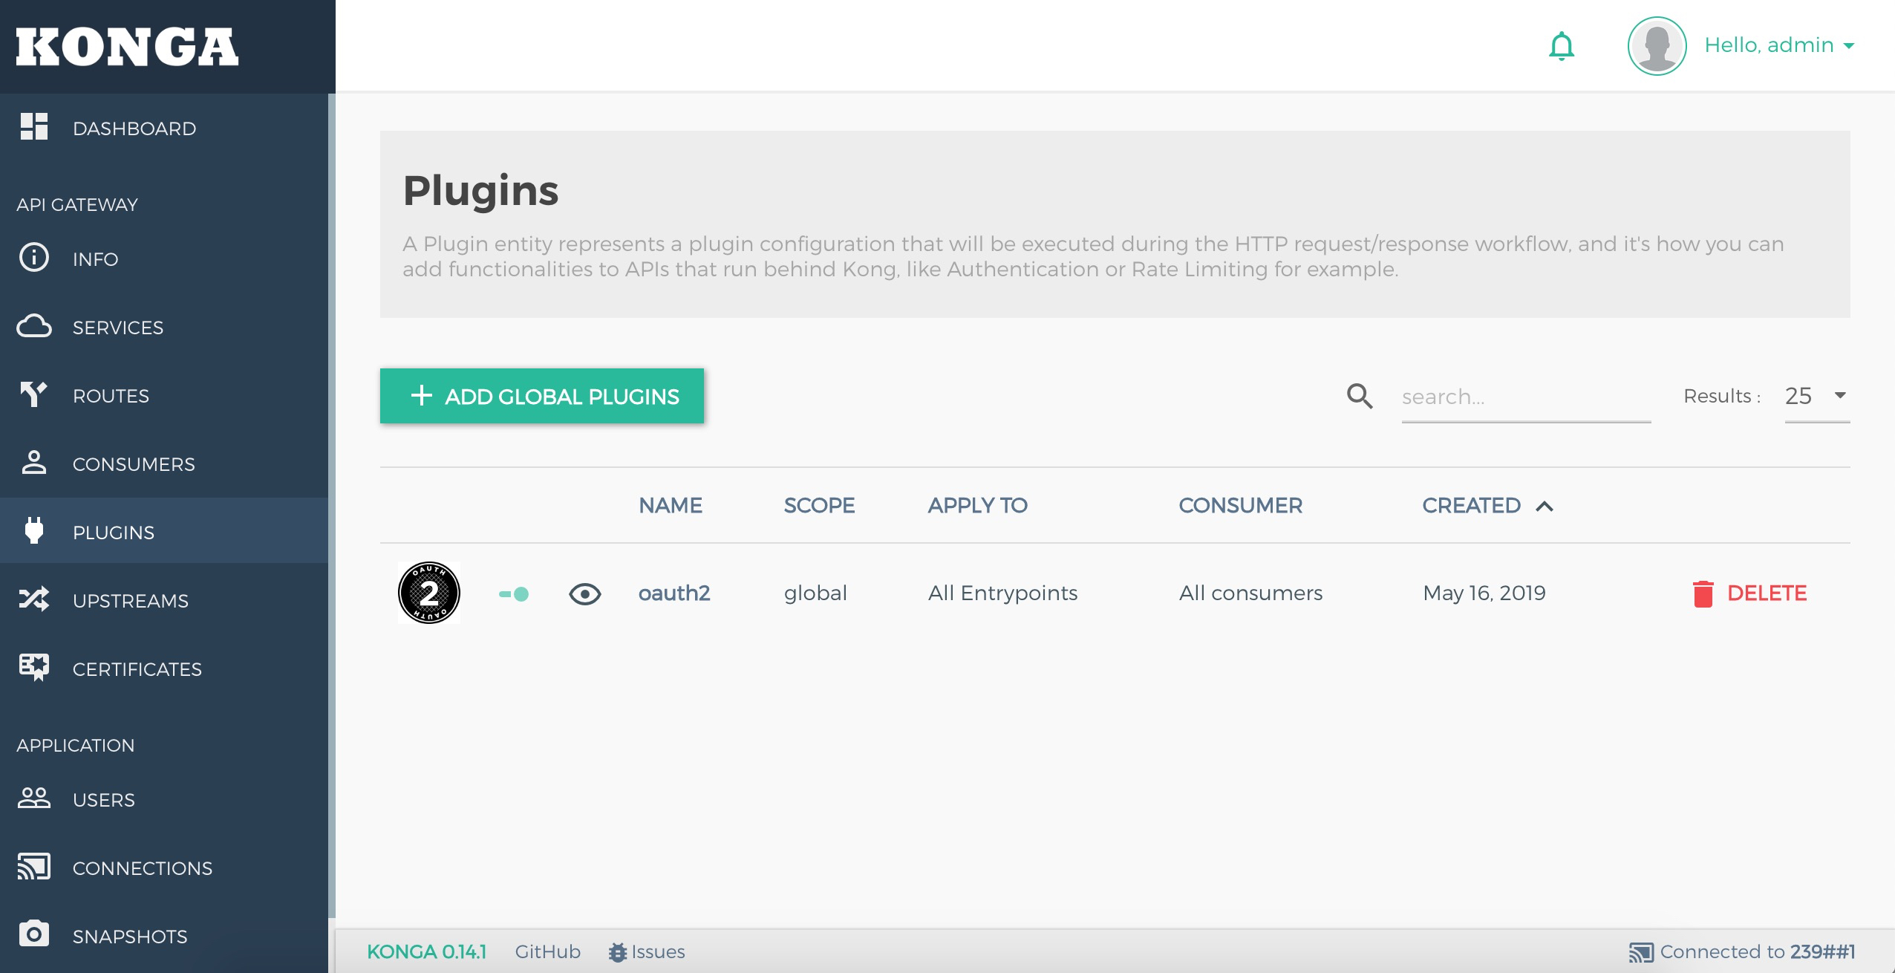Open the oauth2 plugin name link
Viewport: 1895px width, 973px height.
pyautogui.click(x=673, y=593)
